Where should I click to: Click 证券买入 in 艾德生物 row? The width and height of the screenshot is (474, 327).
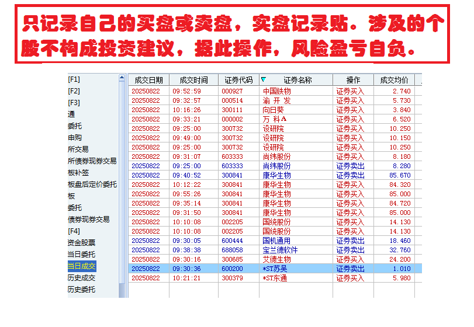(x=350, y=260)
